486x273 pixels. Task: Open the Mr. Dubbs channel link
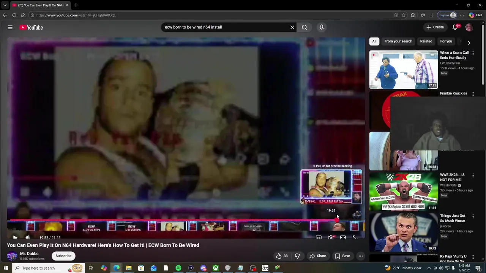[29, 254]
